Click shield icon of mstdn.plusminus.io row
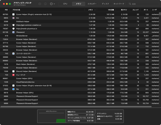This screenshot has height=125, width=161. pyautogui.click(x=14, y=29)
